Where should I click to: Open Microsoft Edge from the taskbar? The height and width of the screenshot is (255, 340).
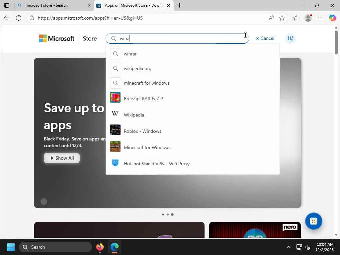(x=115, y=247)
